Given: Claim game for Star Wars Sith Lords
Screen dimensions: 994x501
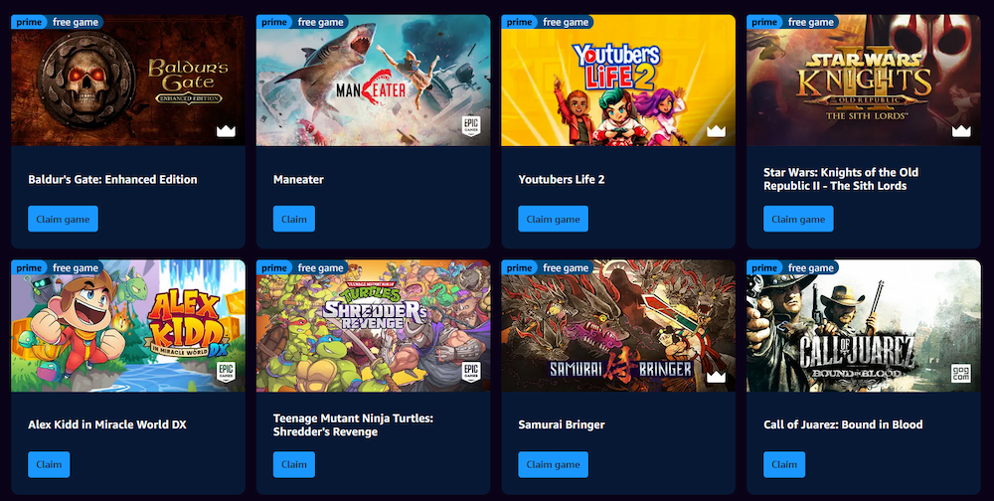Looking at the screenshot, I should (x=798, y=219).
